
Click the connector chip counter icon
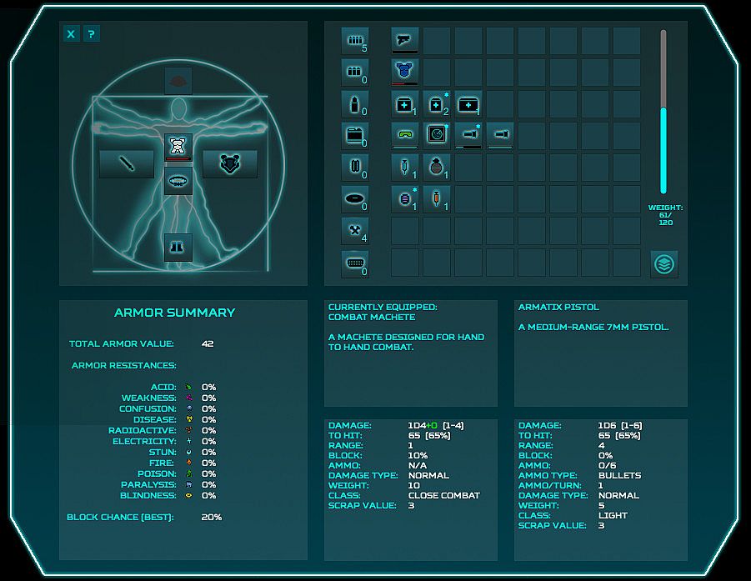355,264
